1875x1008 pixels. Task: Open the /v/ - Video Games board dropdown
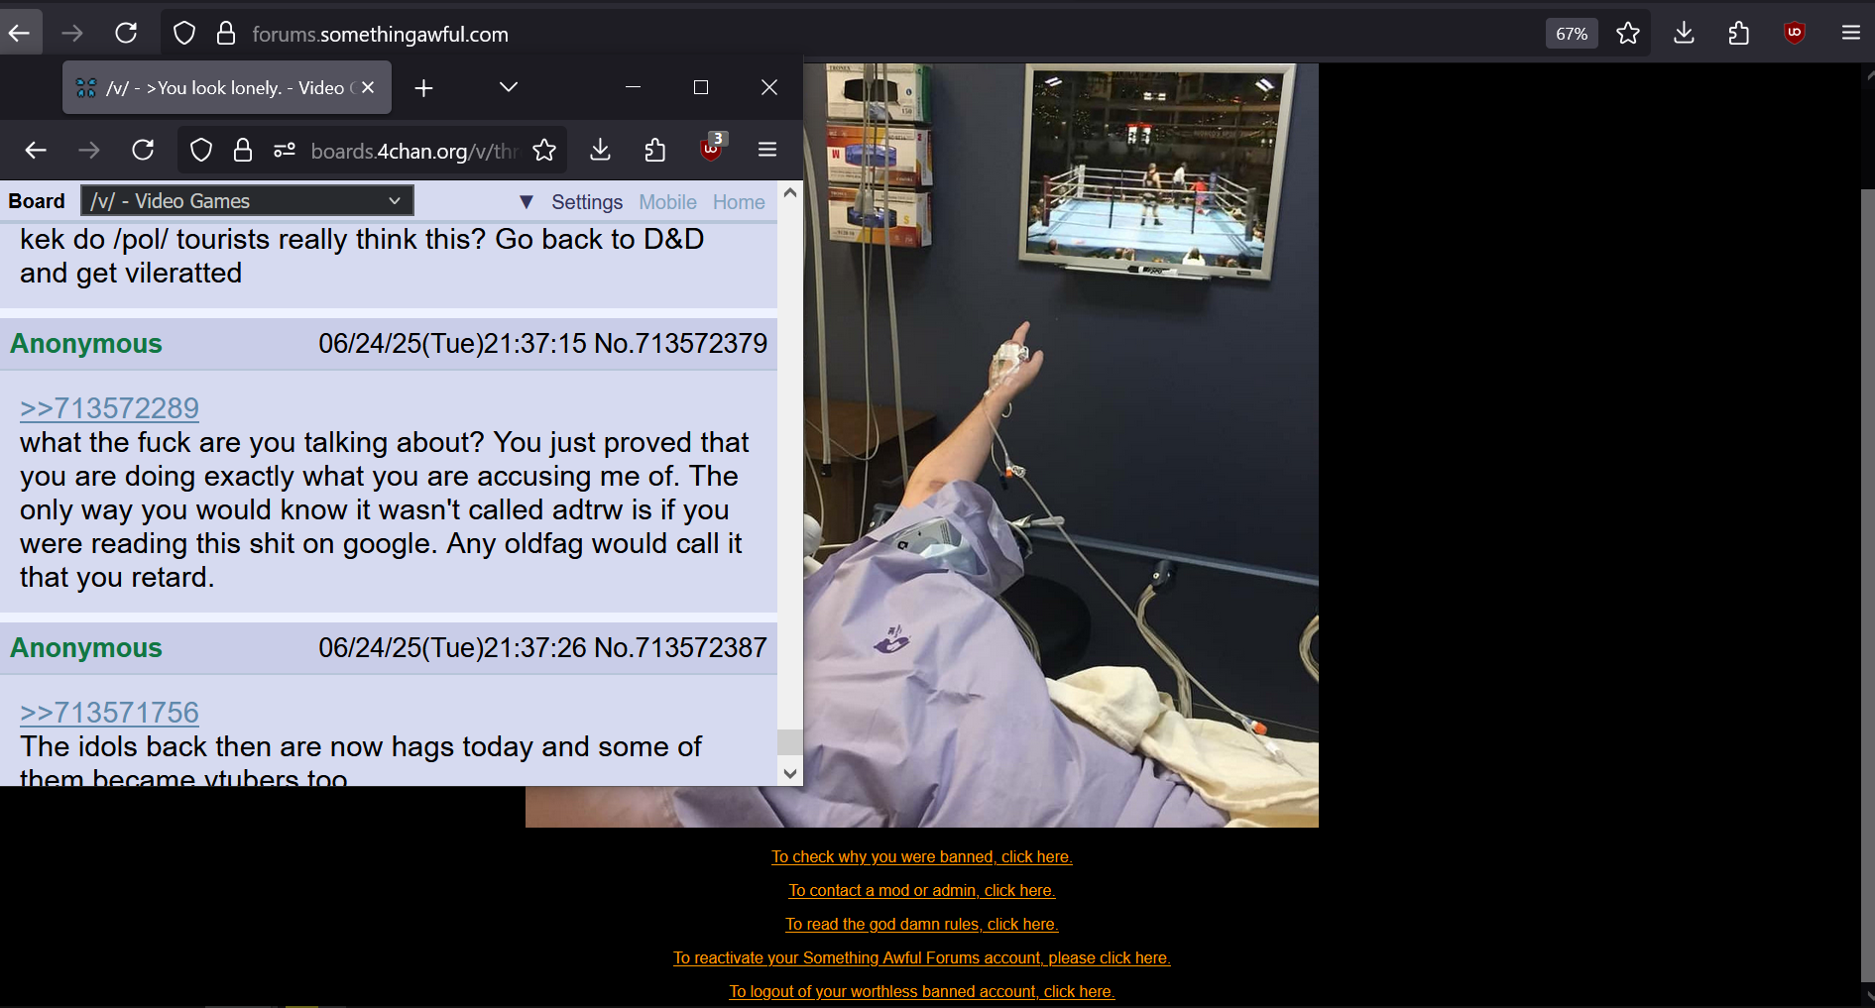pos(247,201)
